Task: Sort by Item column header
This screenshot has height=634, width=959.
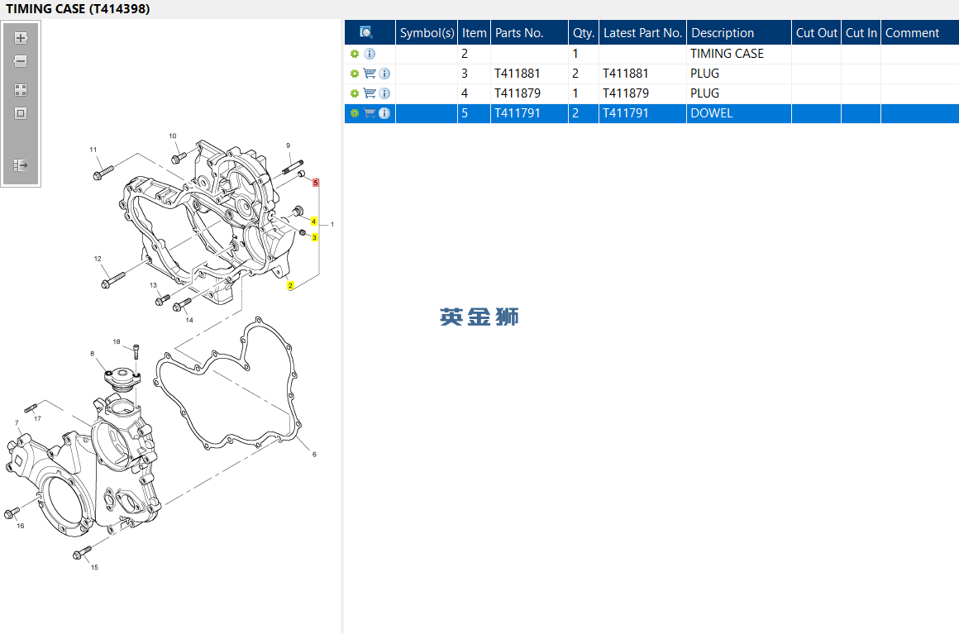Action: point(474,32)
